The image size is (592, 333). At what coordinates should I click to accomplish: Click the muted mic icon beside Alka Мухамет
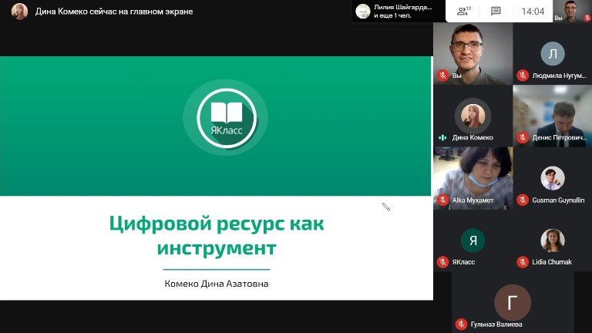(442, 200)
